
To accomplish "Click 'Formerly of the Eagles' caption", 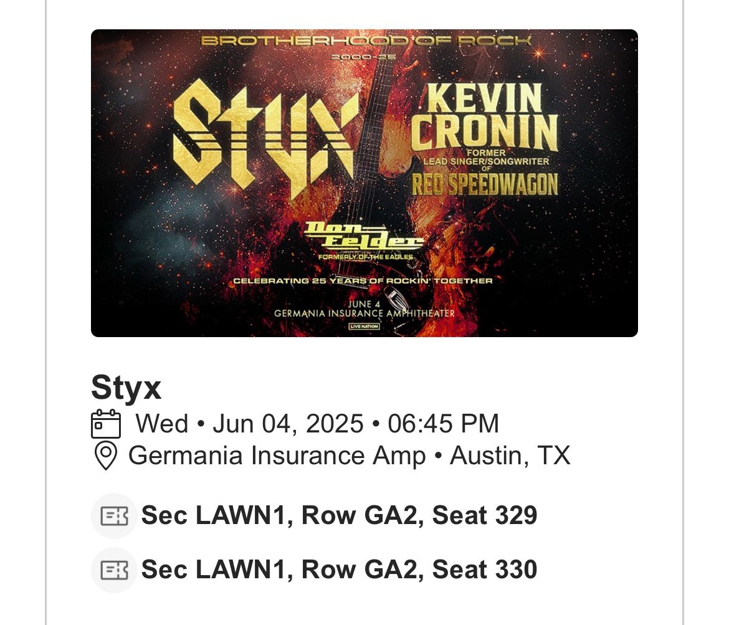I will click(x=365, y=257).
